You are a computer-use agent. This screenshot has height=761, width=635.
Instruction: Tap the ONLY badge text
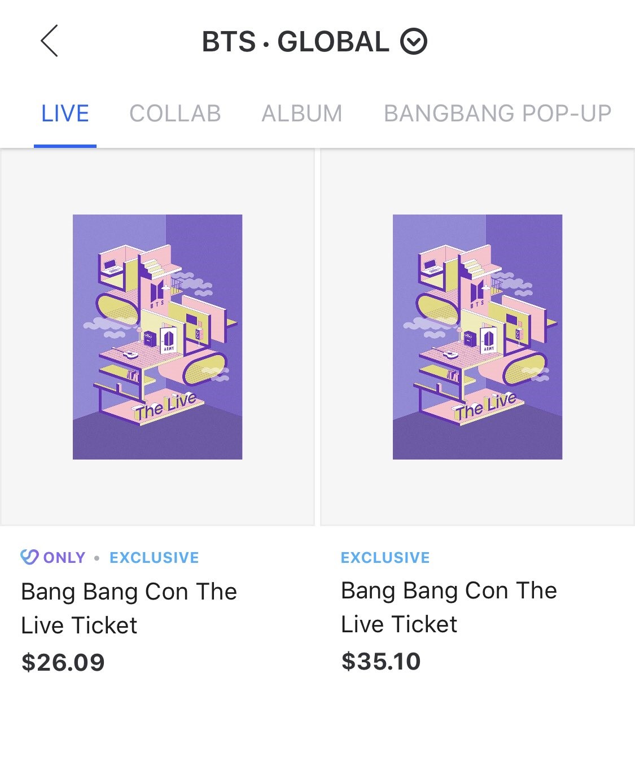pos(64,558)
